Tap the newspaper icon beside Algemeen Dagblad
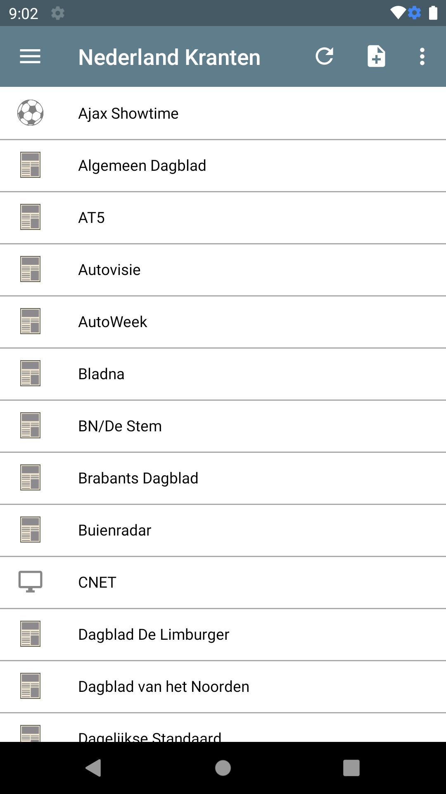Image resolution: width=446 pixels, height=794 pixels. click(30, 165)
